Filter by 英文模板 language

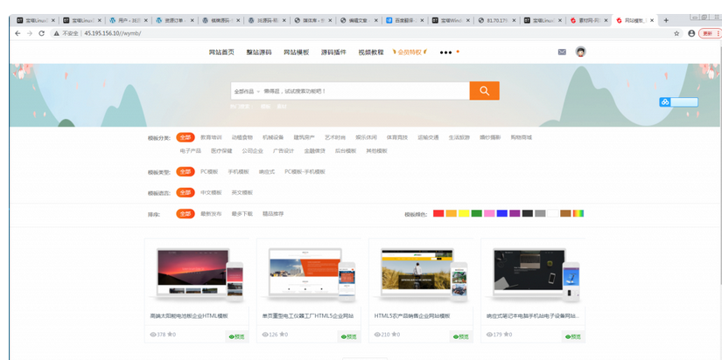(x=242, y=192)
